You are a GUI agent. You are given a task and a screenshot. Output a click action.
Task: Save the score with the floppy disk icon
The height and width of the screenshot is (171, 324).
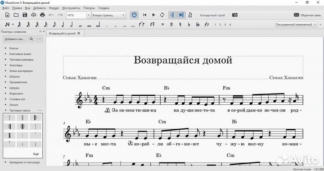25,15
